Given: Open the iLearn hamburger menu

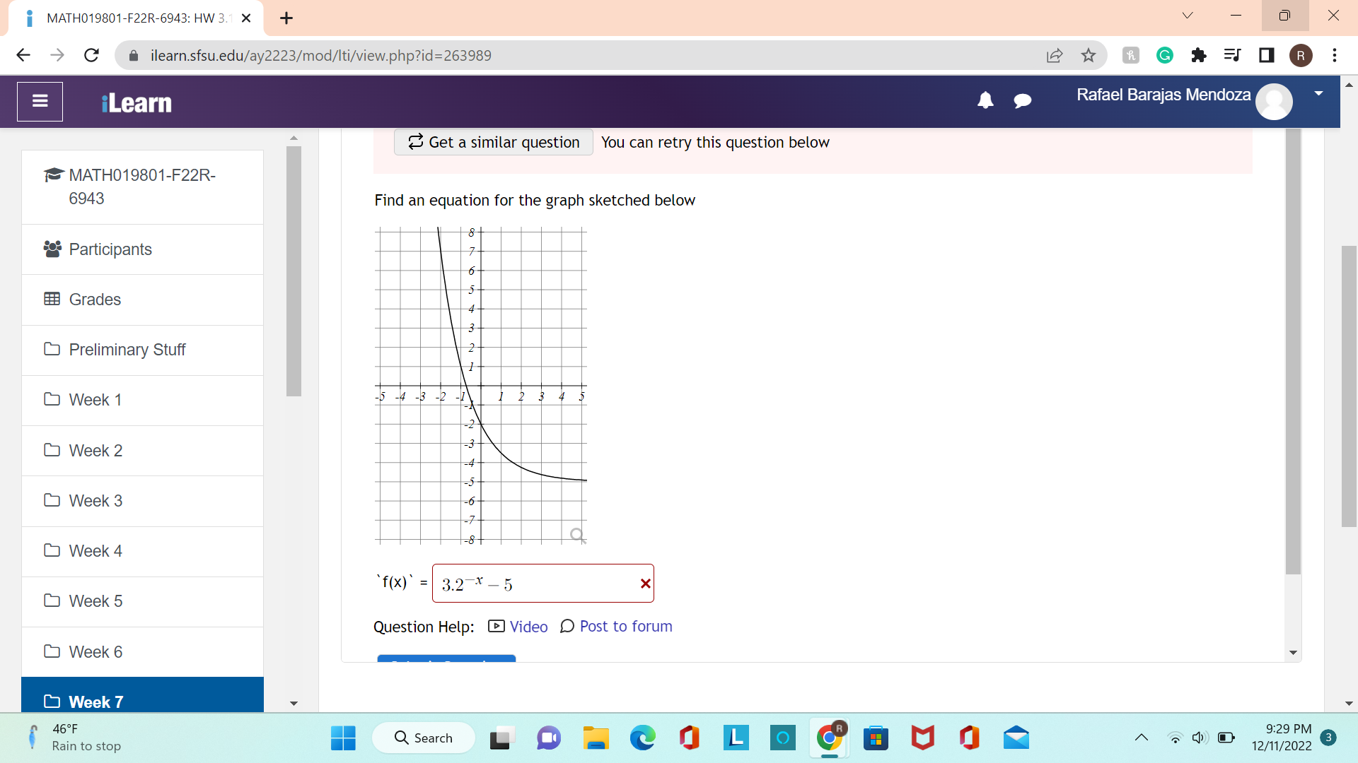Looking at the screenshot, I should coord(40,102).
